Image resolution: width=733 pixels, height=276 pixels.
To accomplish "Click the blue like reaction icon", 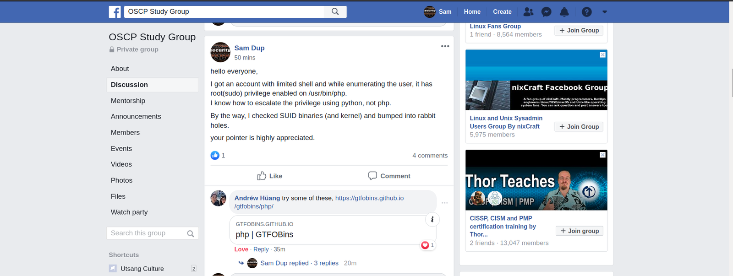I will click(215, 156).
